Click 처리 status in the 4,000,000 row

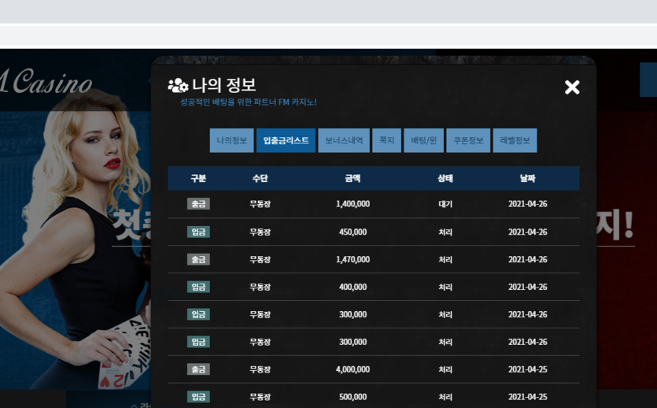point(445,369)
